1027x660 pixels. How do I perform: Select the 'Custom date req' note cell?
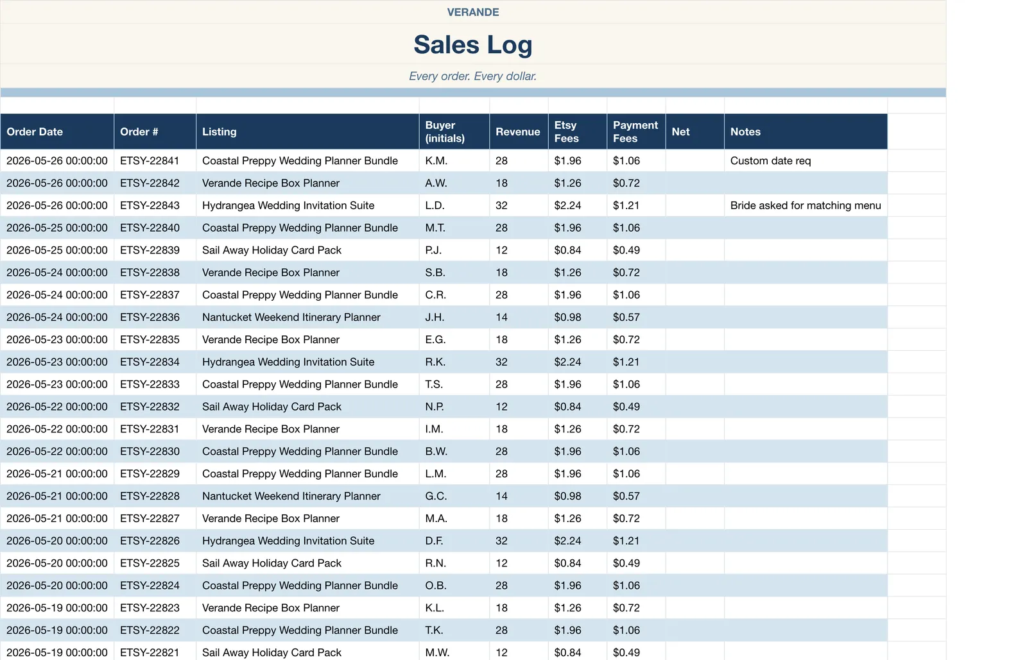pos(806,160)
